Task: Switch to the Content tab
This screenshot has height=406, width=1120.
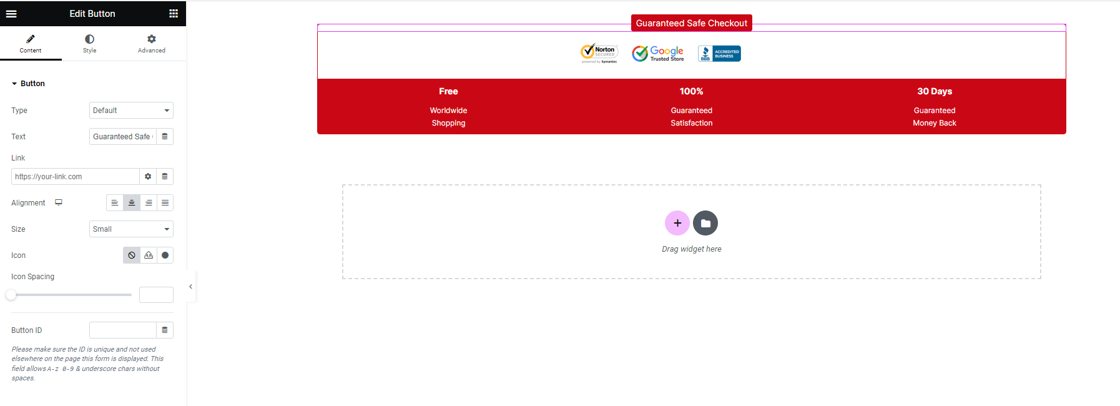Action: (x=31, y=44)
